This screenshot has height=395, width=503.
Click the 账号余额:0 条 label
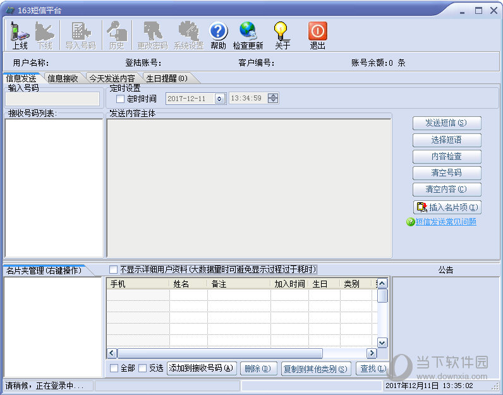point(379,63)
